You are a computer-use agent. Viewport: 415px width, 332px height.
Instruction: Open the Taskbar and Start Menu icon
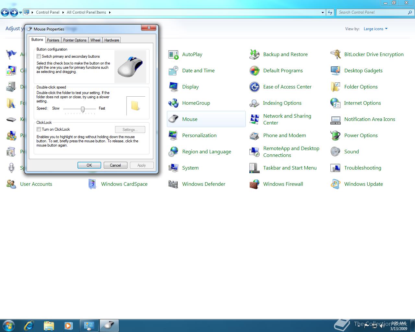click(254, 168)
